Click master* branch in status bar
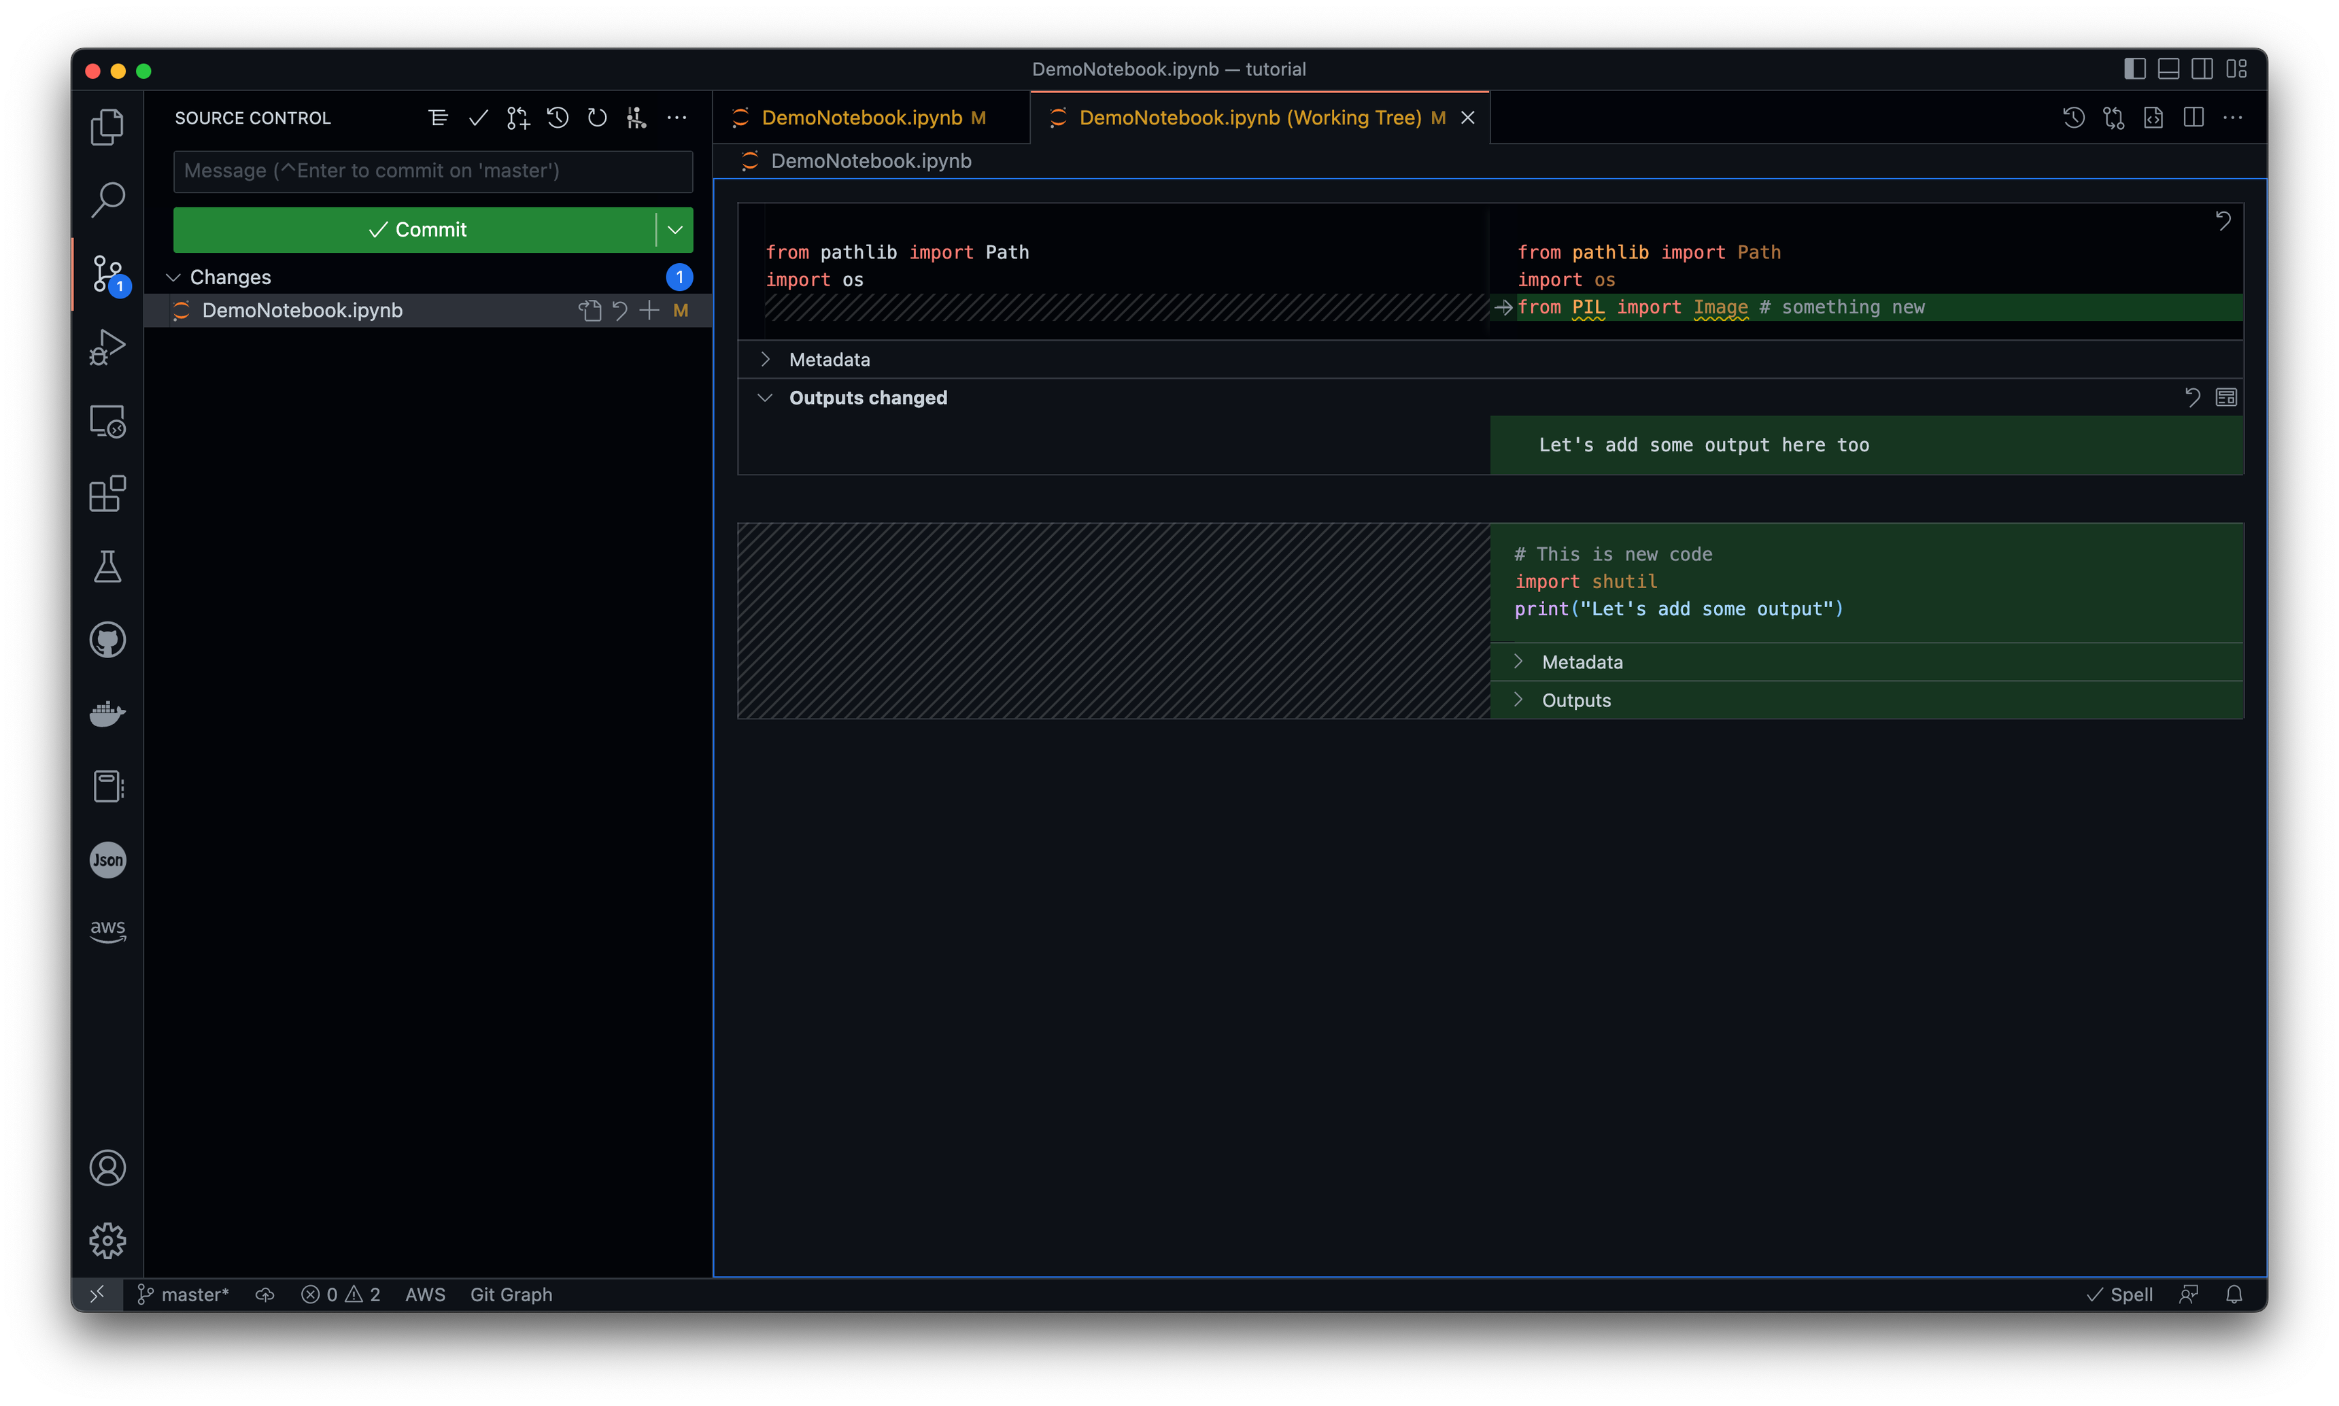This screenshot has height=1406, width=2339. [184, 1294]
